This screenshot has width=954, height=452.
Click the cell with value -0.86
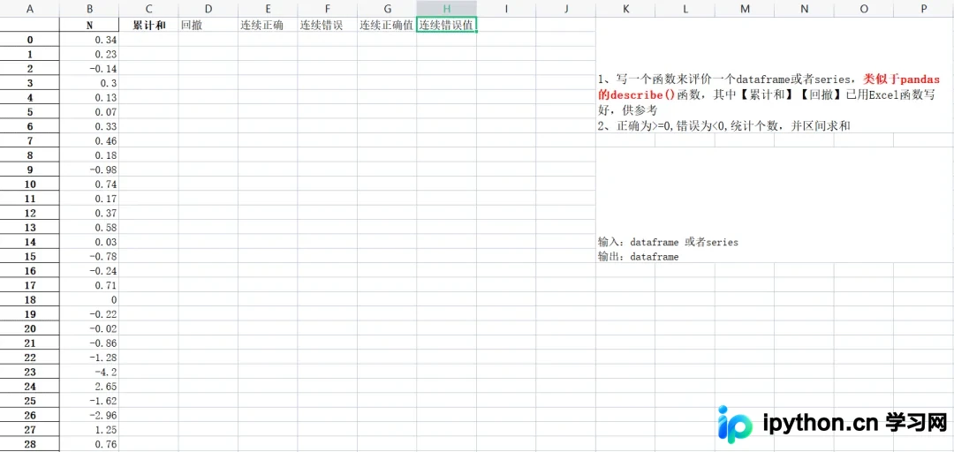coord(89,343)
